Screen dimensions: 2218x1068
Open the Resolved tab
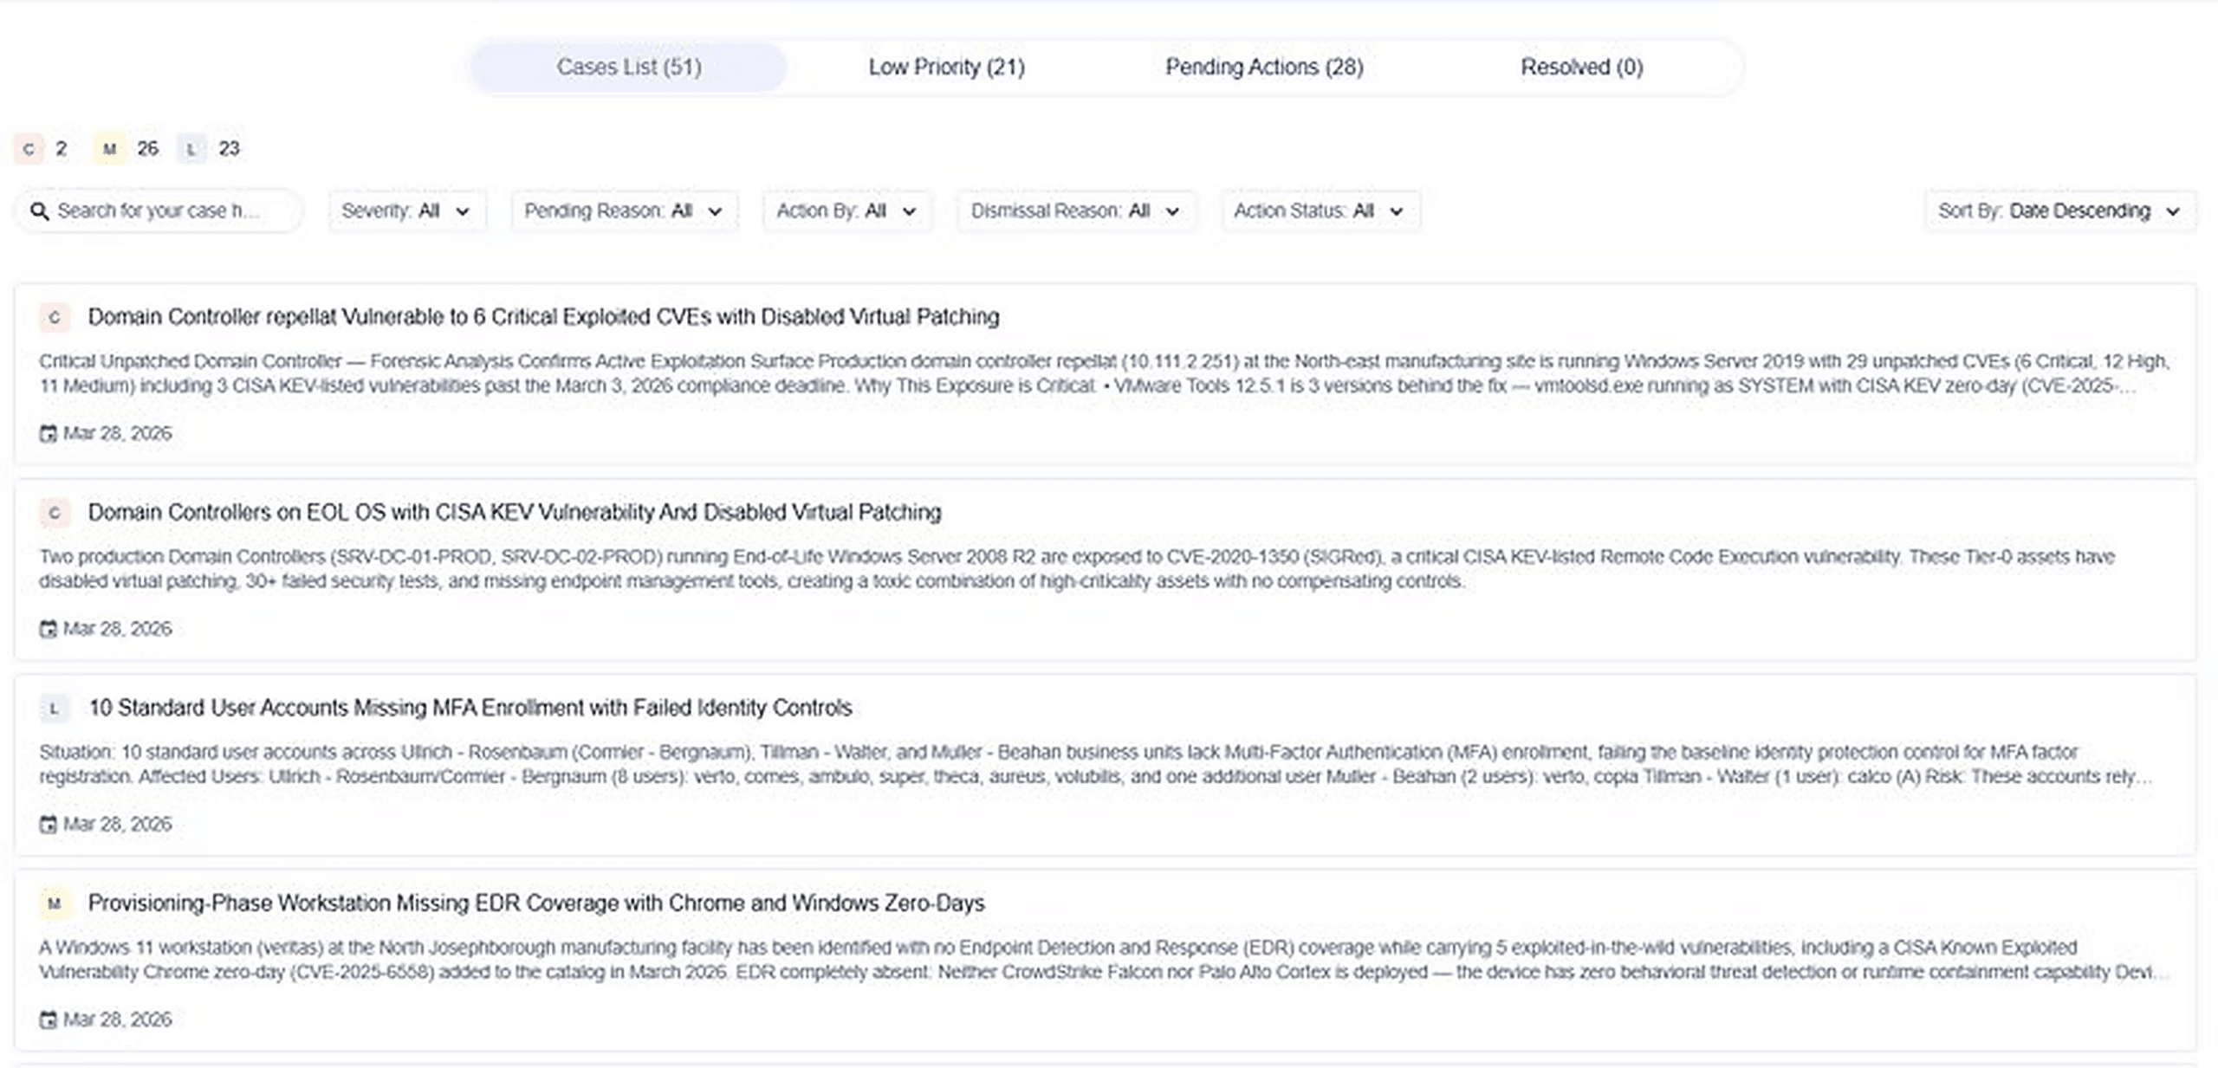click(x=1581, y=68)
